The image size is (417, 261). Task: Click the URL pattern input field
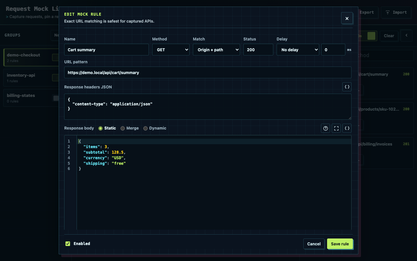(208, 72)
